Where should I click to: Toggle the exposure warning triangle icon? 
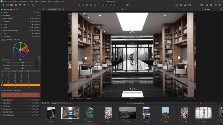point(185,5)
